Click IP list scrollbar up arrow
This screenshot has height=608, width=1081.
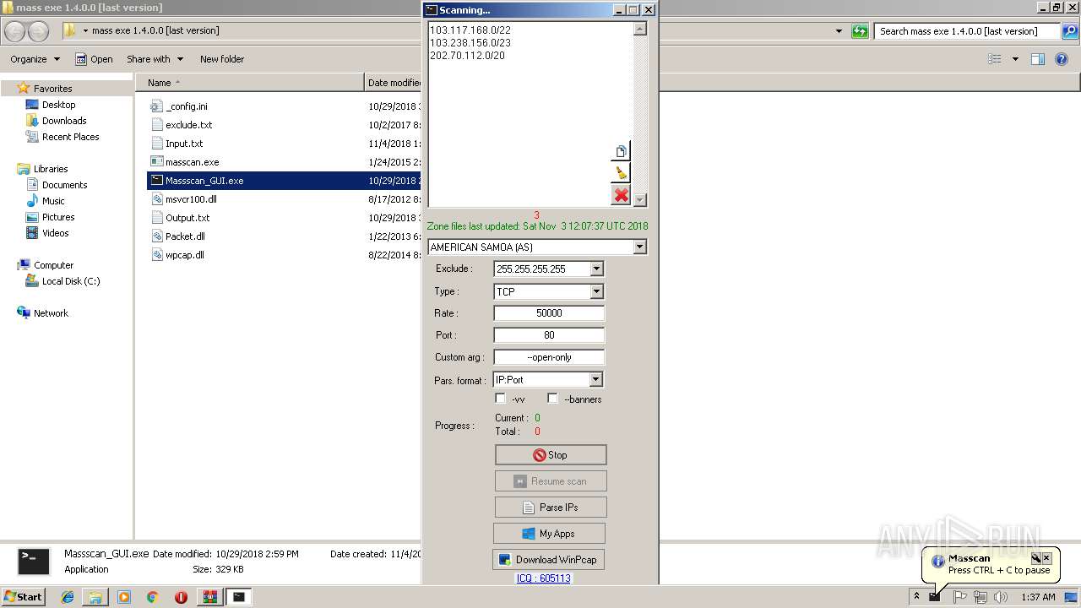[x=640, y=30]
